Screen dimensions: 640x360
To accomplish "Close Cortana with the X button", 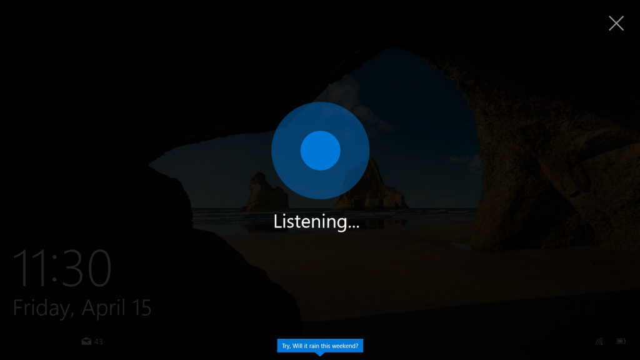I will point(616,23).
